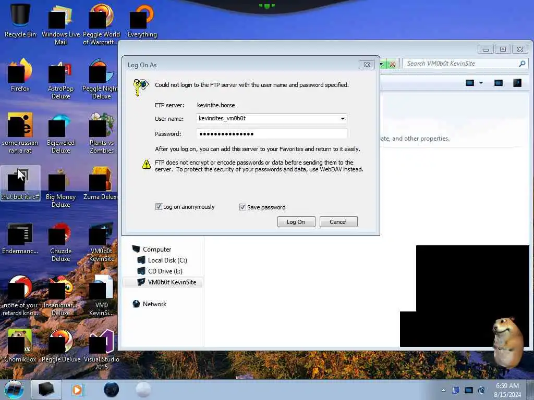Open address bar history dropdown in Explorer
The image size is (534, 400).
(382, 64)
